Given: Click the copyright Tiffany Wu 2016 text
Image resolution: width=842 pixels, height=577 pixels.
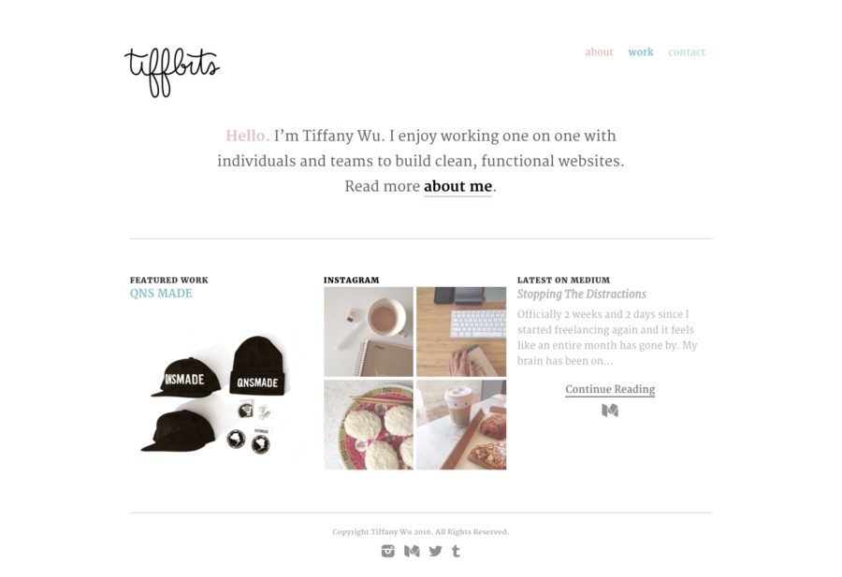Looking at the screenshot, I should click(420, 532).
